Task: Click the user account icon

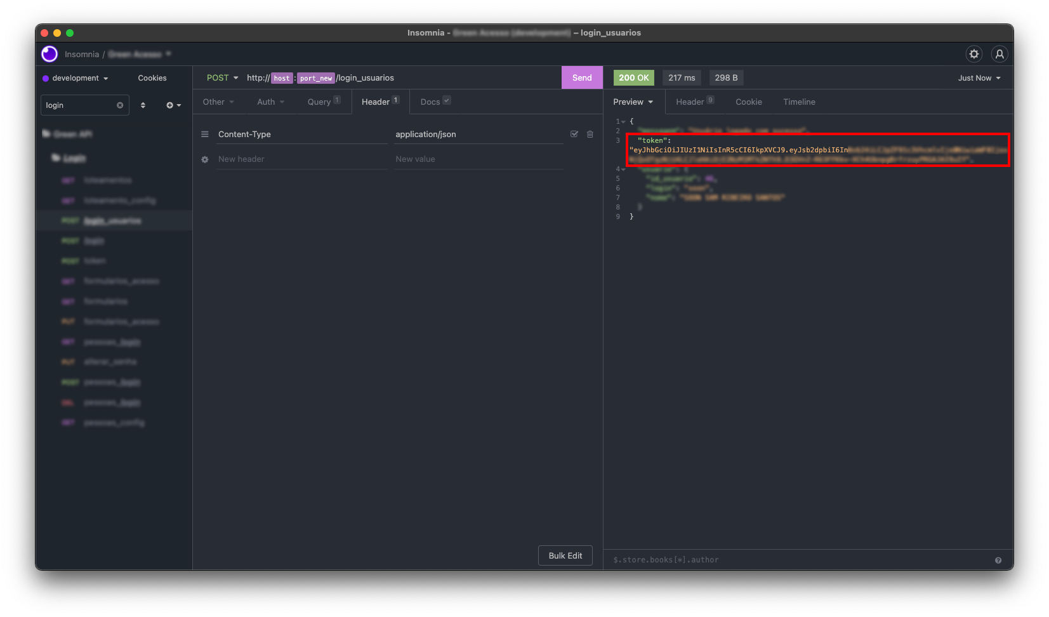Action: [x=999, y=54]
